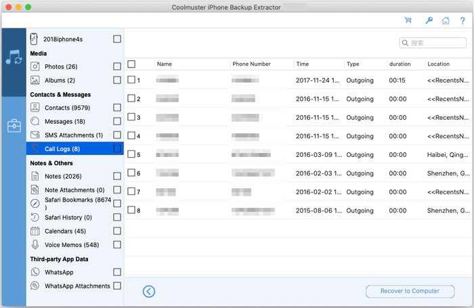Click the key registration icon
Image resolution: width=474 pixels, height=308 pixels.
click(429, 20)
